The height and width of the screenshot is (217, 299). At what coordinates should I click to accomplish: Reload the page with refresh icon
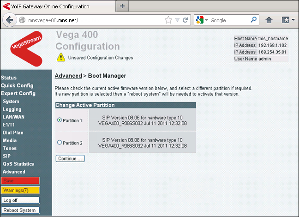[x=185, y=20]
